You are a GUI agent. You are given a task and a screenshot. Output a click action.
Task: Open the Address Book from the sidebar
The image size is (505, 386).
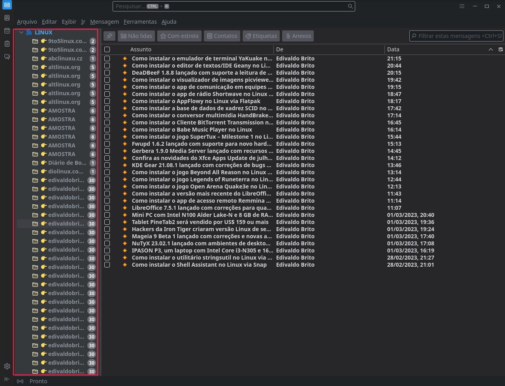(7, 18)
